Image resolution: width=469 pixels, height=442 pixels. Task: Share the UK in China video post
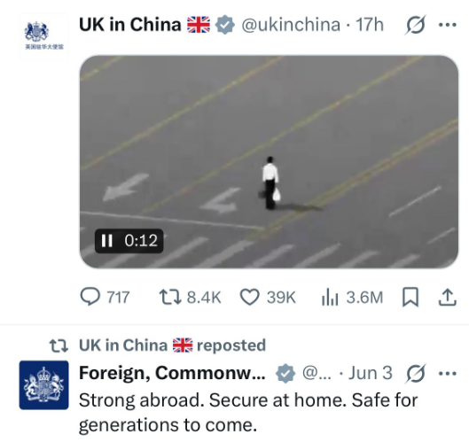(448, 298)
